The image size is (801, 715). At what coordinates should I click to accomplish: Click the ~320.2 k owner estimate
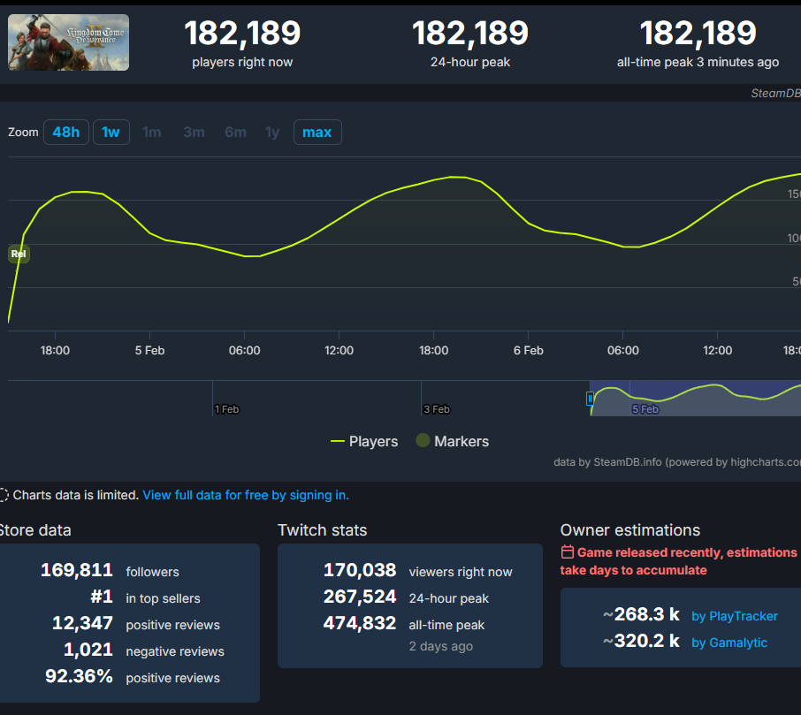click(641, 641)
